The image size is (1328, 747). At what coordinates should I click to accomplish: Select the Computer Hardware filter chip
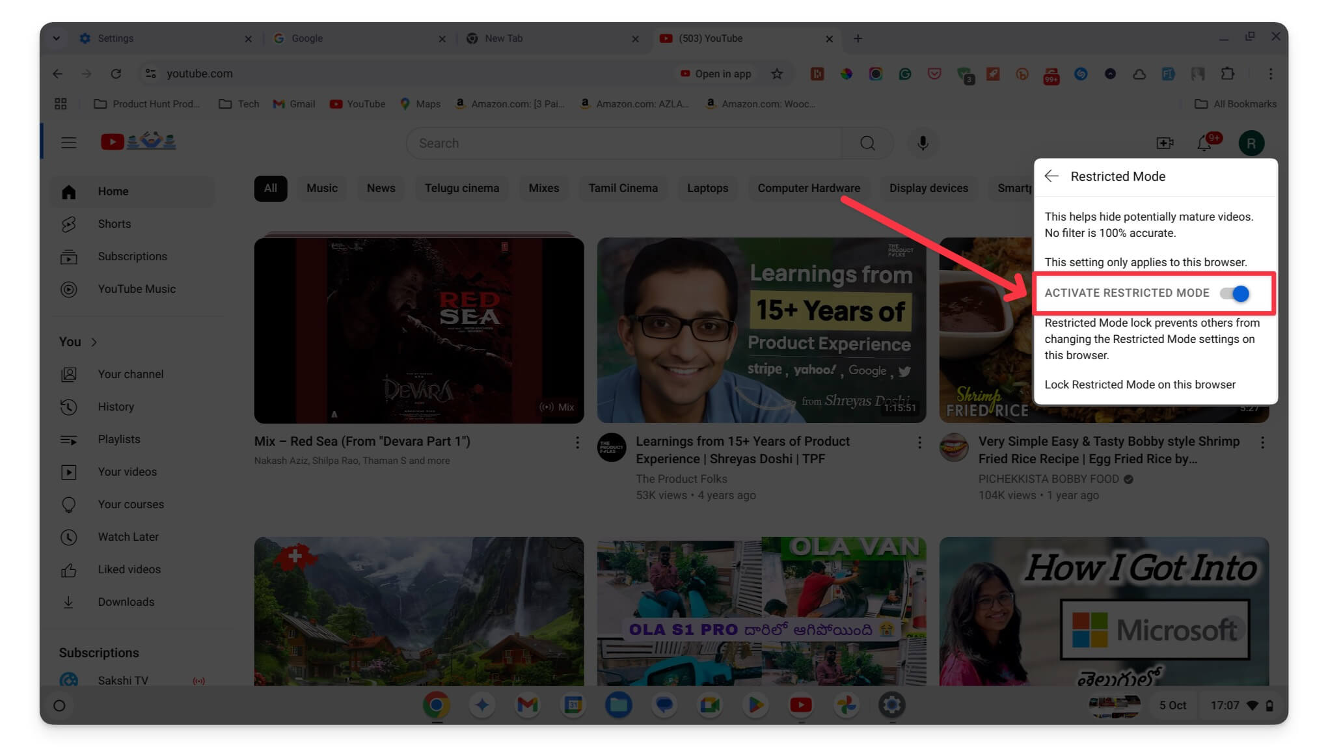pos(809,188)
